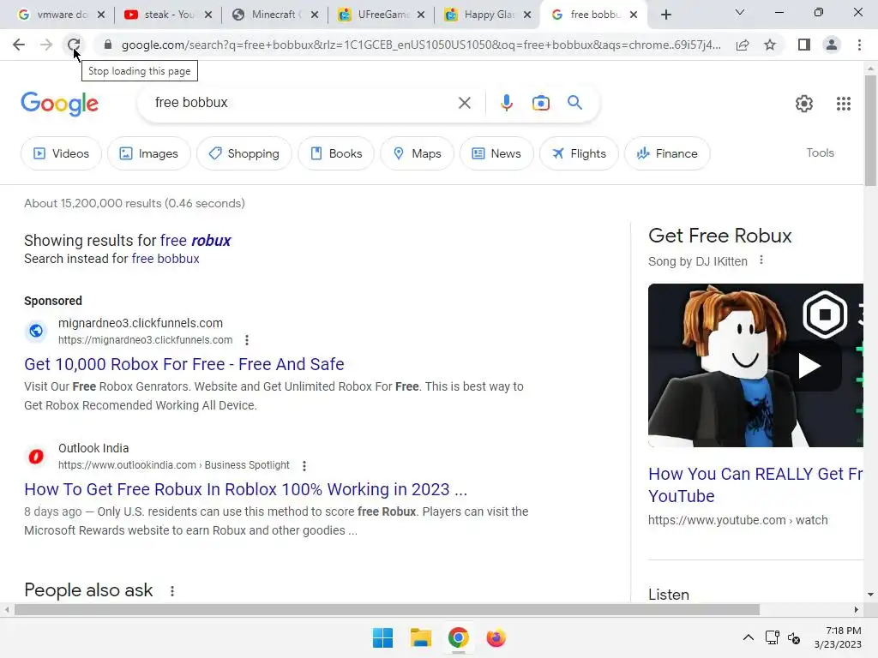
Task: Go to Google home via logo
Action: [59, 104]
